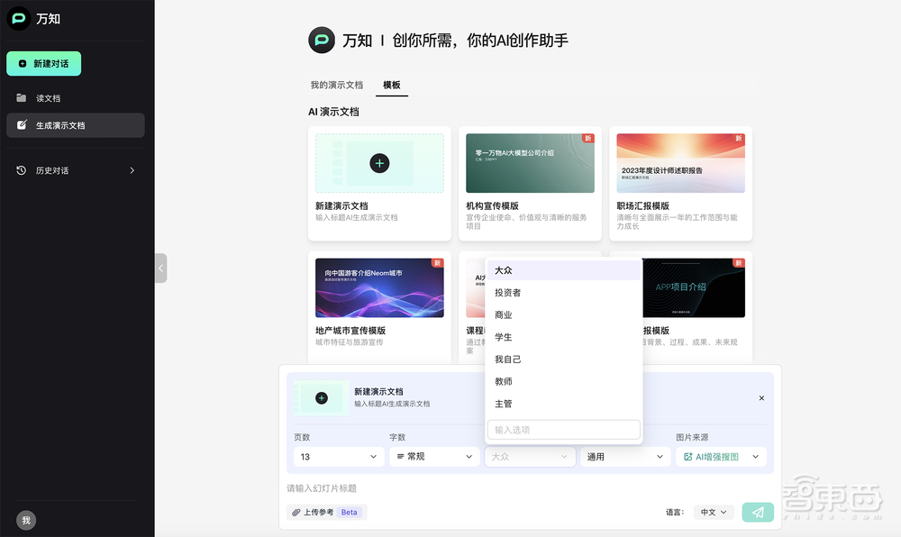Select the 模板 tab
Screen dimensions: 901x537
pyautogui.click(x=392, y=84)
